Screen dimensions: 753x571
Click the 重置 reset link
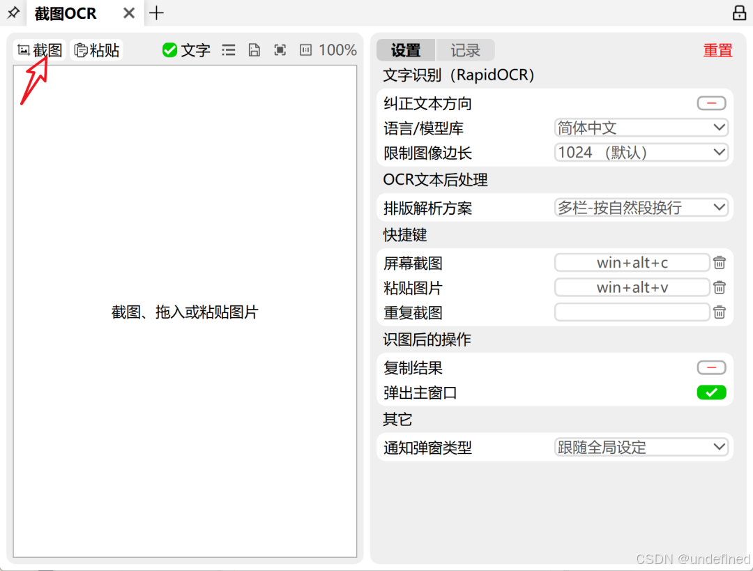[x=717, y=50]
